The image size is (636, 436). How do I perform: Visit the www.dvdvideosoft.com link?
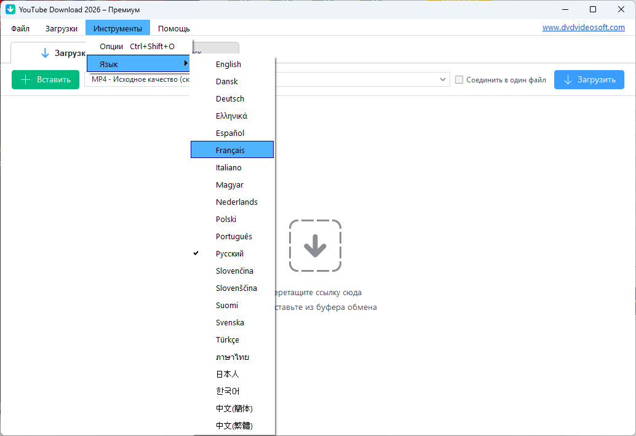pos(583,28)
